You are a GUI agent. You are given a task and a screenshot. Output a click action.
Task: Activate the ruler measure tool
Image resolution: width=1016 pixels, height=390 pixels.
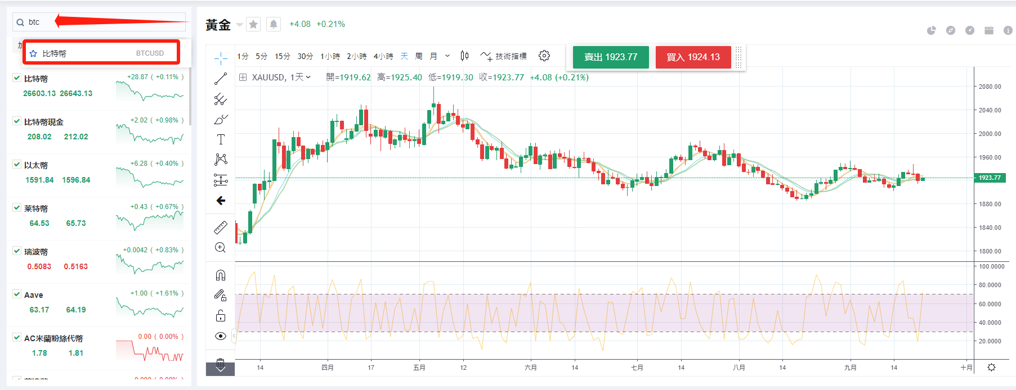tap(221, 228)
